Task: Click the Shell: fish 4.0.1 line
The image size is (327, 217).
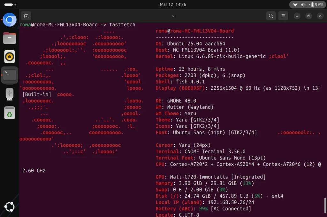Action: tap(180, 82)
